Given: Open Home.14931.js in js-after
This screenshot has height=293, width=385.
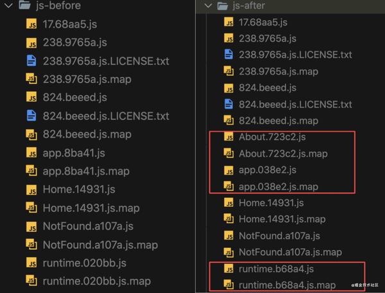Looking at the screenshot, I should [x=271, y=203].
